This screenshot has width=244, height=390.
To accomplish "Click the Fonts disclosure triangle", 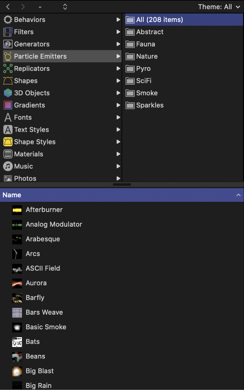I will click(119, 117).
